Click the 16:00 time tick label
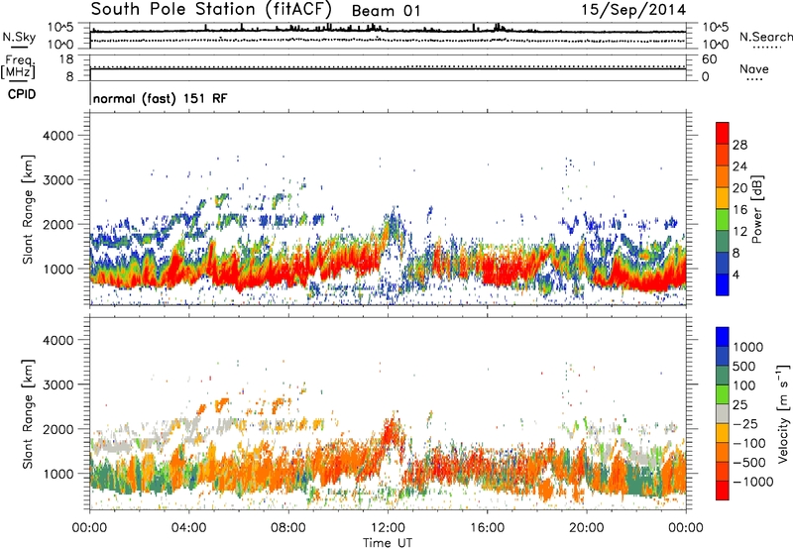 pyautogui.click(x=487, y=528)
